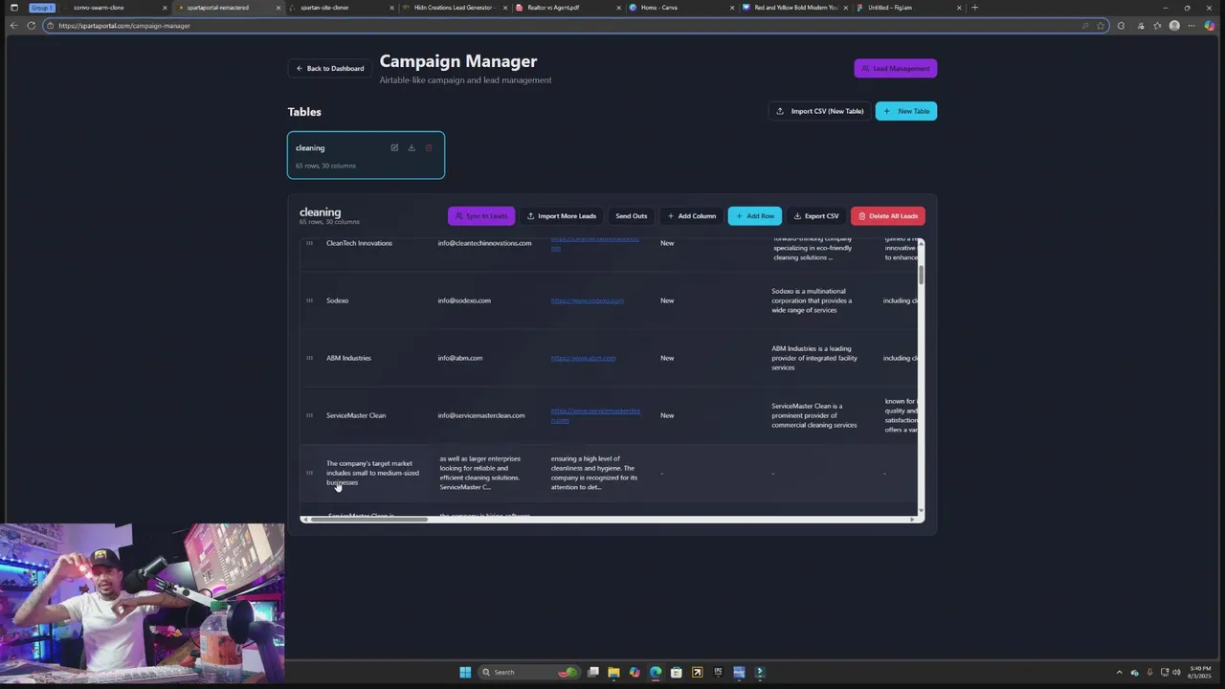Open the Sodexo website link
The height and width of the screenshot is (689, 1225).
coord(587,300)
